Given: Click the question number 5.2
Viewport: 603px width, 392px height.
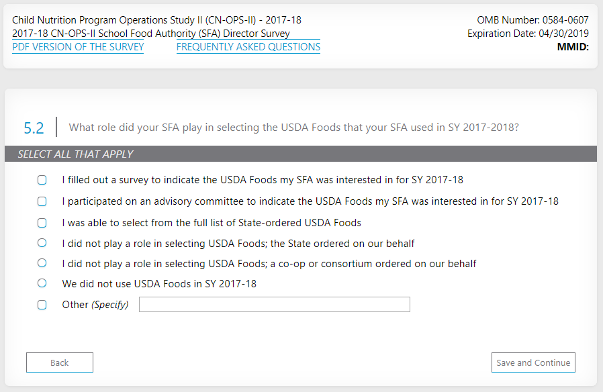Looking at the screenshot, I should click(34, 128).
